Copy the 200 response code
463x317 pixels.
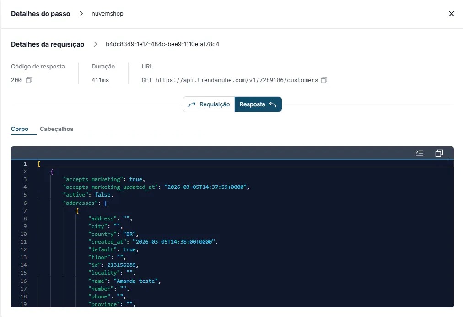(29, 80)
